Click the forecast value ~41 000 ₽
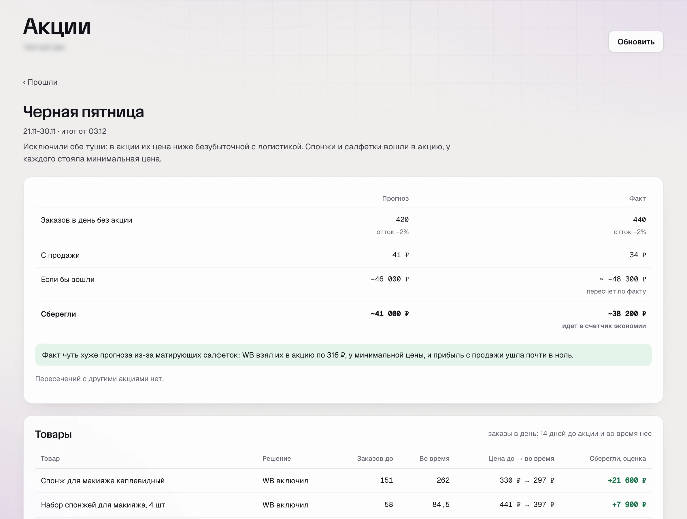The image size is (687, 519). coord(390,314)
